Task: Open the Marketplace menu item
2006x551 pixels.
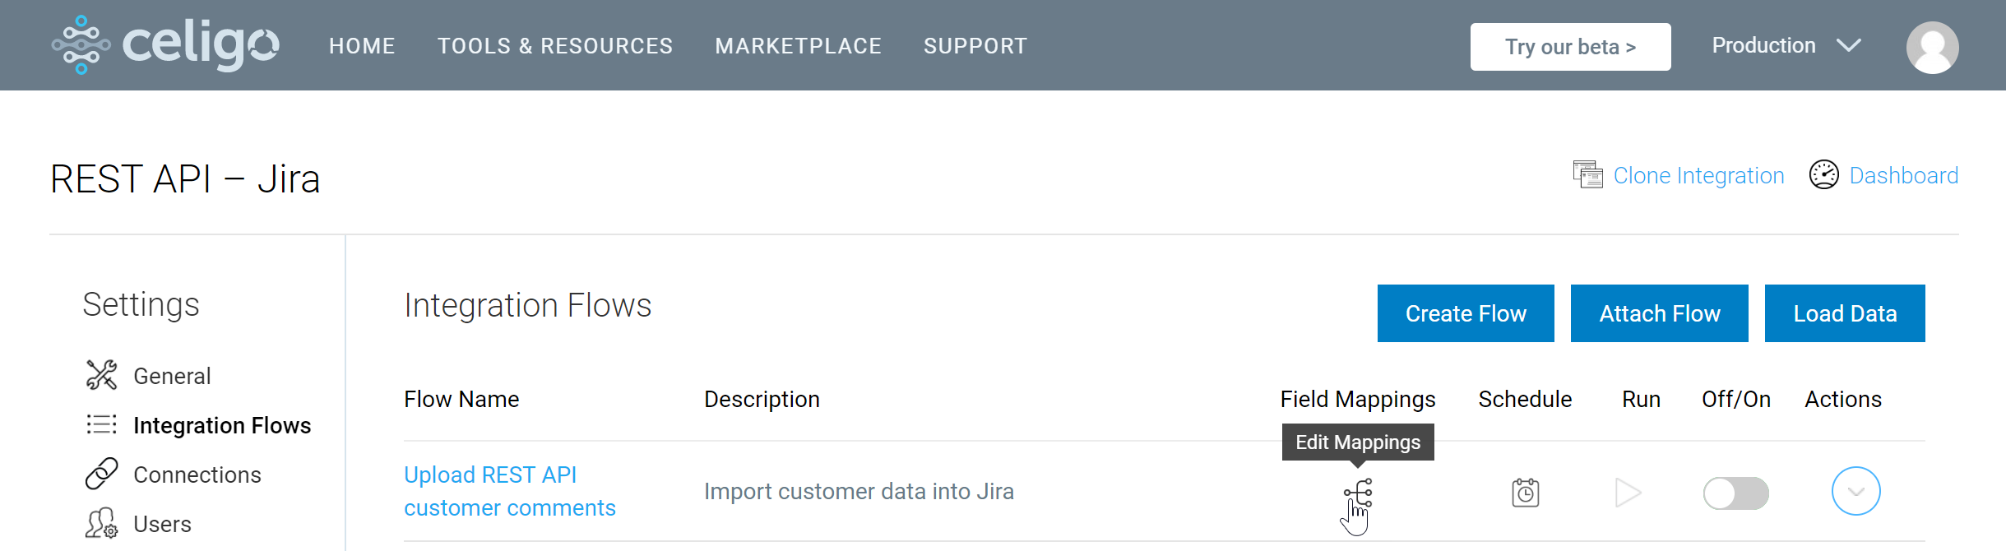Action: coord(798,46)
